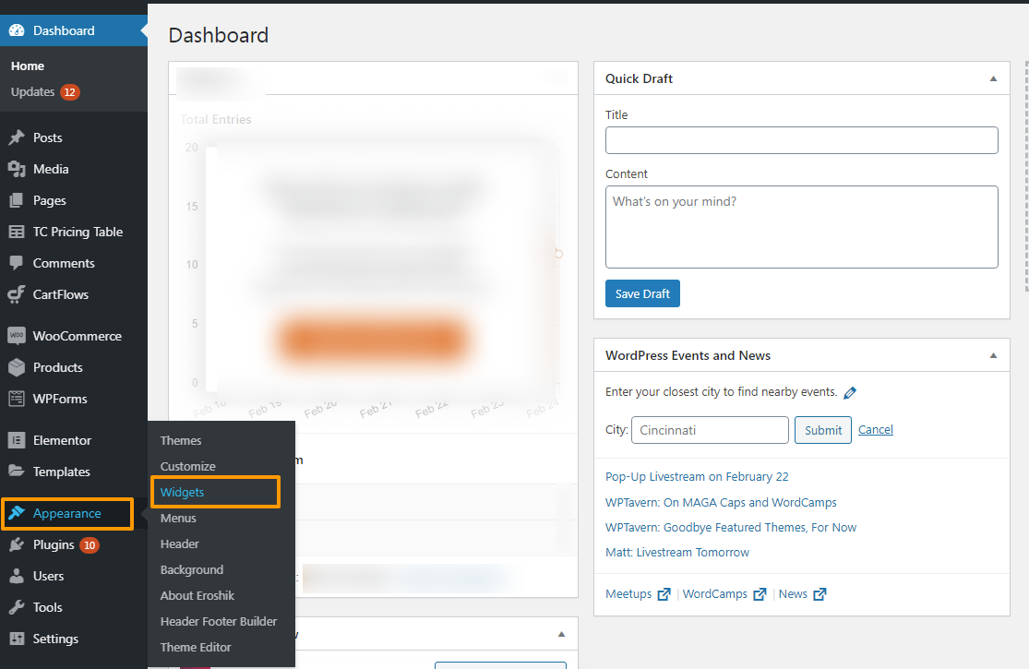Toggle the bottom widget panel arrow
1029x669 pixels.
tap(562, 634)
